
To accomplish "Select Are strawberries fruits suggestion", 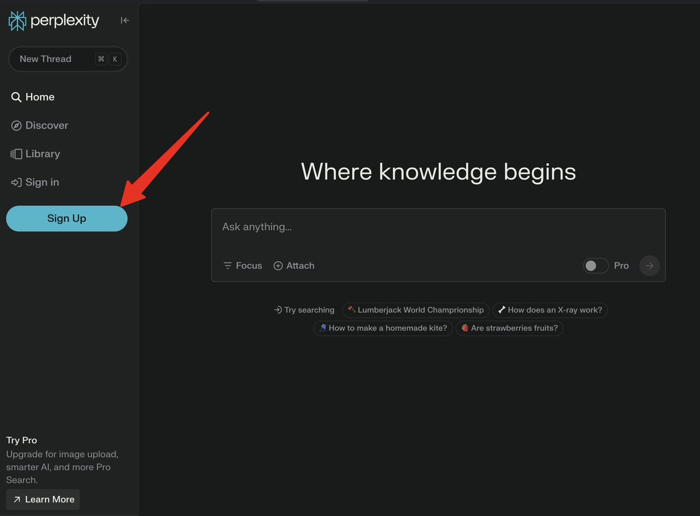I will click(x=509, y=328).
